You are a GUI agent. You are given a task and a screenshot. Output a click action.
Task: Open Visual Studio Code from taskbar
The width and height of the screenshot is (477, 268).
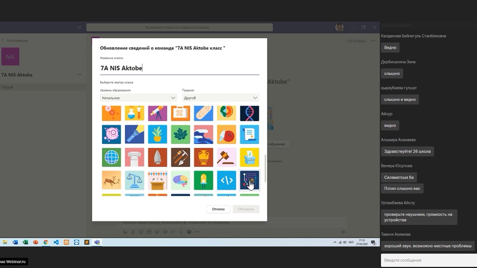click(56, 242)
